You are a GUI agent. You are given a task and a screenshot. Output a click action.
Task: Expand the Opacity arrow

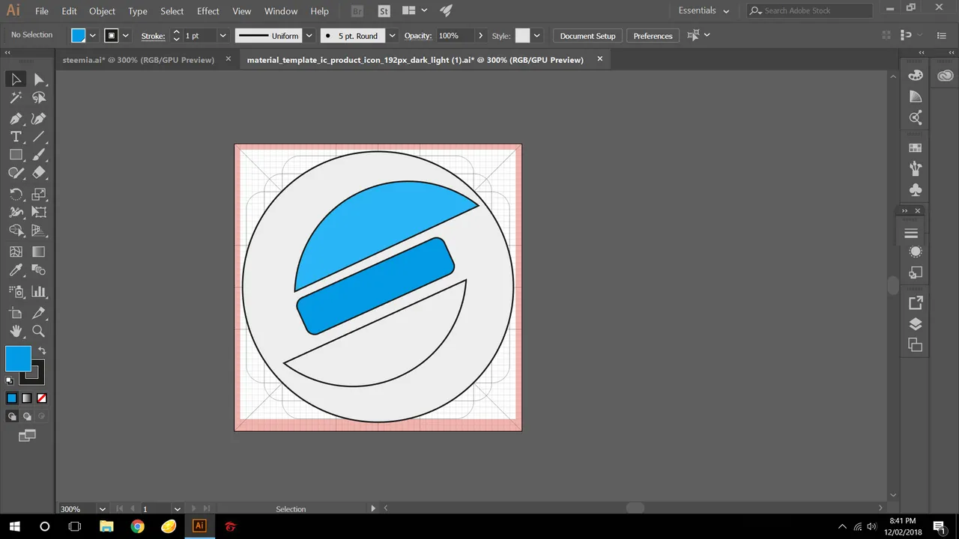click(x=481, y=35)
